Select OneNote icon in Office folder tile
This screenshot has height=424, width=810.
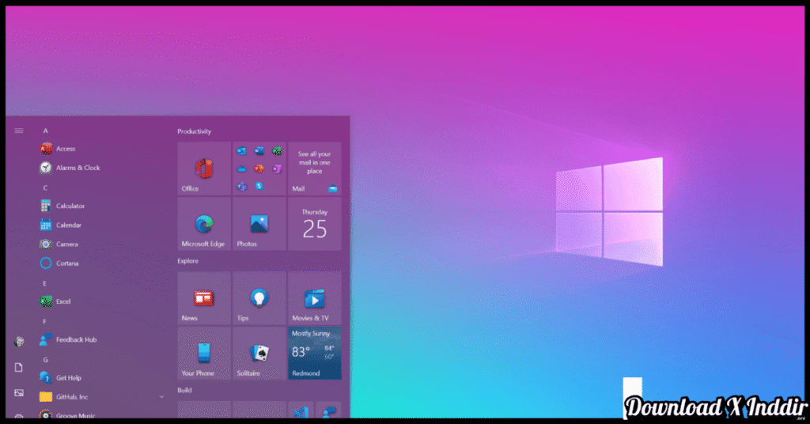pos(278,168)
